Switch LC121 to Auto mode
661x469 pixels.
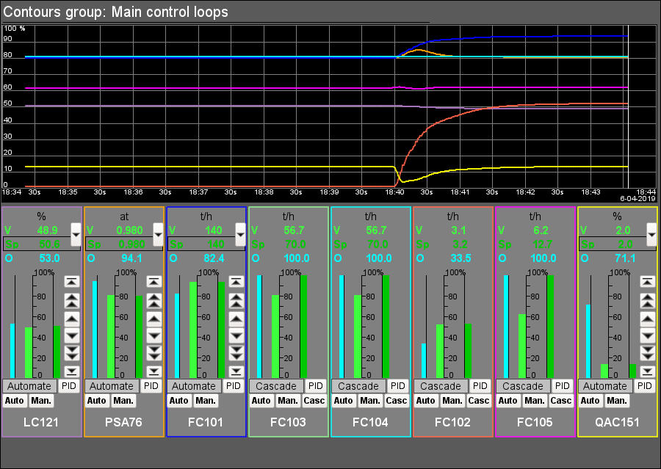[15, 401]
